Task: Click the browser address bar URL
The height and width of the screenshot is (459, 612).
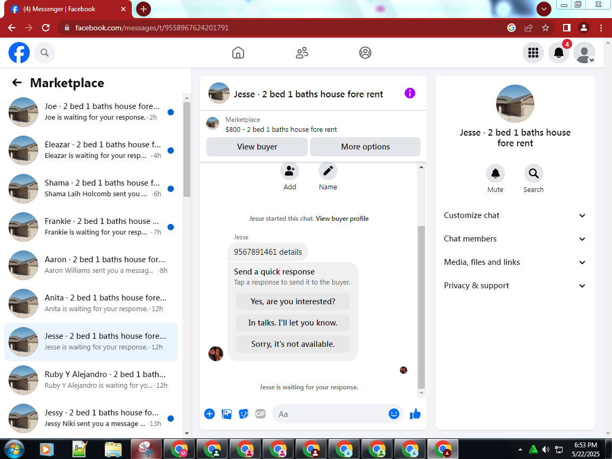Action: 152,28
